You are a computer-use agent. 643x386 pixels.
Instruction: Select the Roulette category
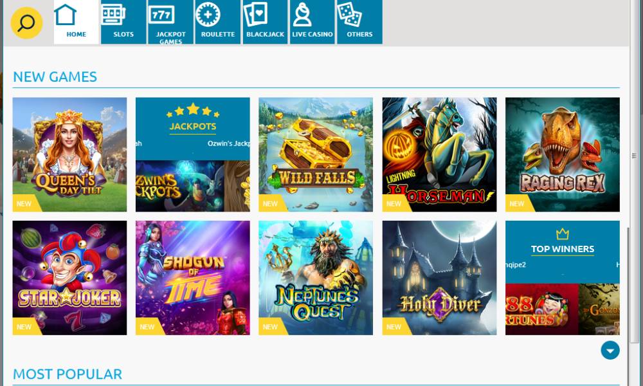pos(218,22)
